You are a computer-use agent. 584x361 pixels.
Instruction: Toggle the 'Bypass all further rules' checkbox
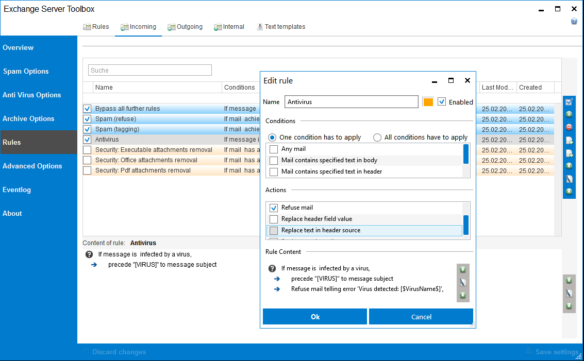(x=87, y=109)
